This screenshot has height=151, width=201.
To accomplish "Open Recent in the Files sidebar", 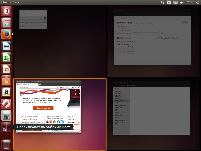I will coord(118,91).
